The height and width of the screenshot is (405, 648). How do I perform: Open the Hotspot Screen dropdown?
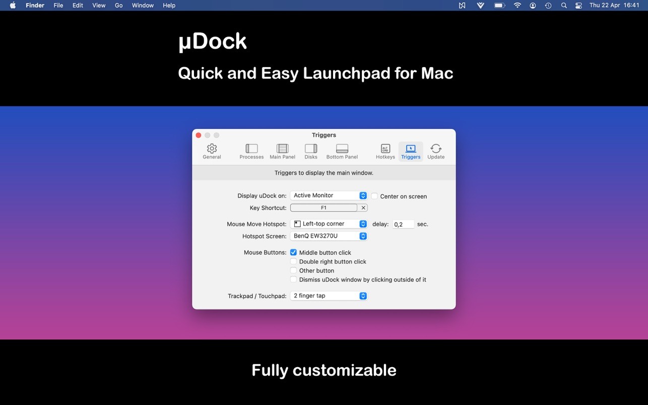tap(329, 236)
